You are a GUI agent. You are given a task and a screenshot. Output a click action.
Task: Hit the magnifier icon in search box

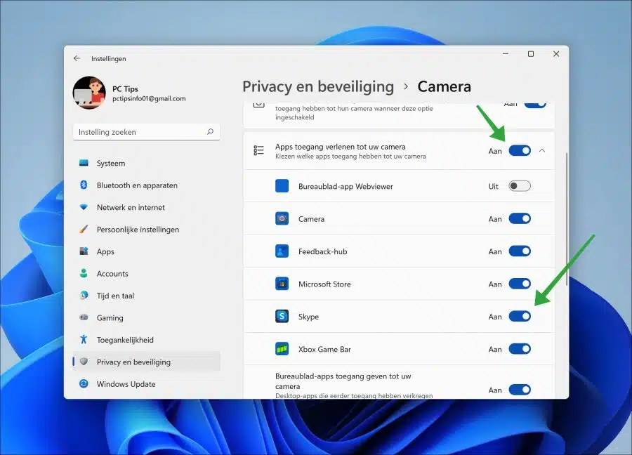[210, 131]
